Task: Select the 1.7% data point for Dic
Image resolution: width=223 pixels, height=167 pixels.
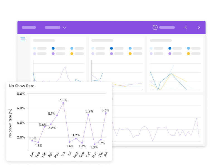Action: tap(101, 140)
